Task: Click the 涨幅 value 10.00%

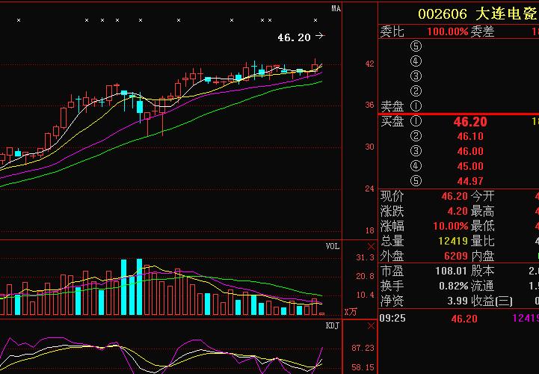Action: [x=450, y=227]
